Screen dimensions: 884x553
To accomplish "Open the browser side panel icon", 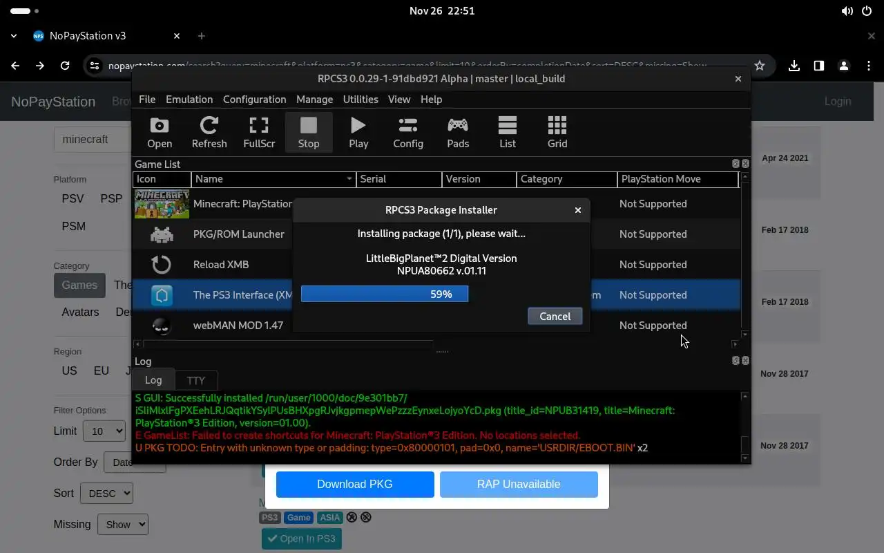I will tap(819, 66).
